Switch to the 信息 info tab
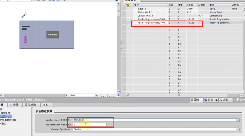Viewport: 245px width, 136px height. pyautogui.click(x=209, y=100)
